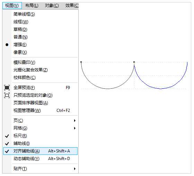Click the Alt+Shift+A shortcut label
194x176 pixels.
[x=59, y=151]
